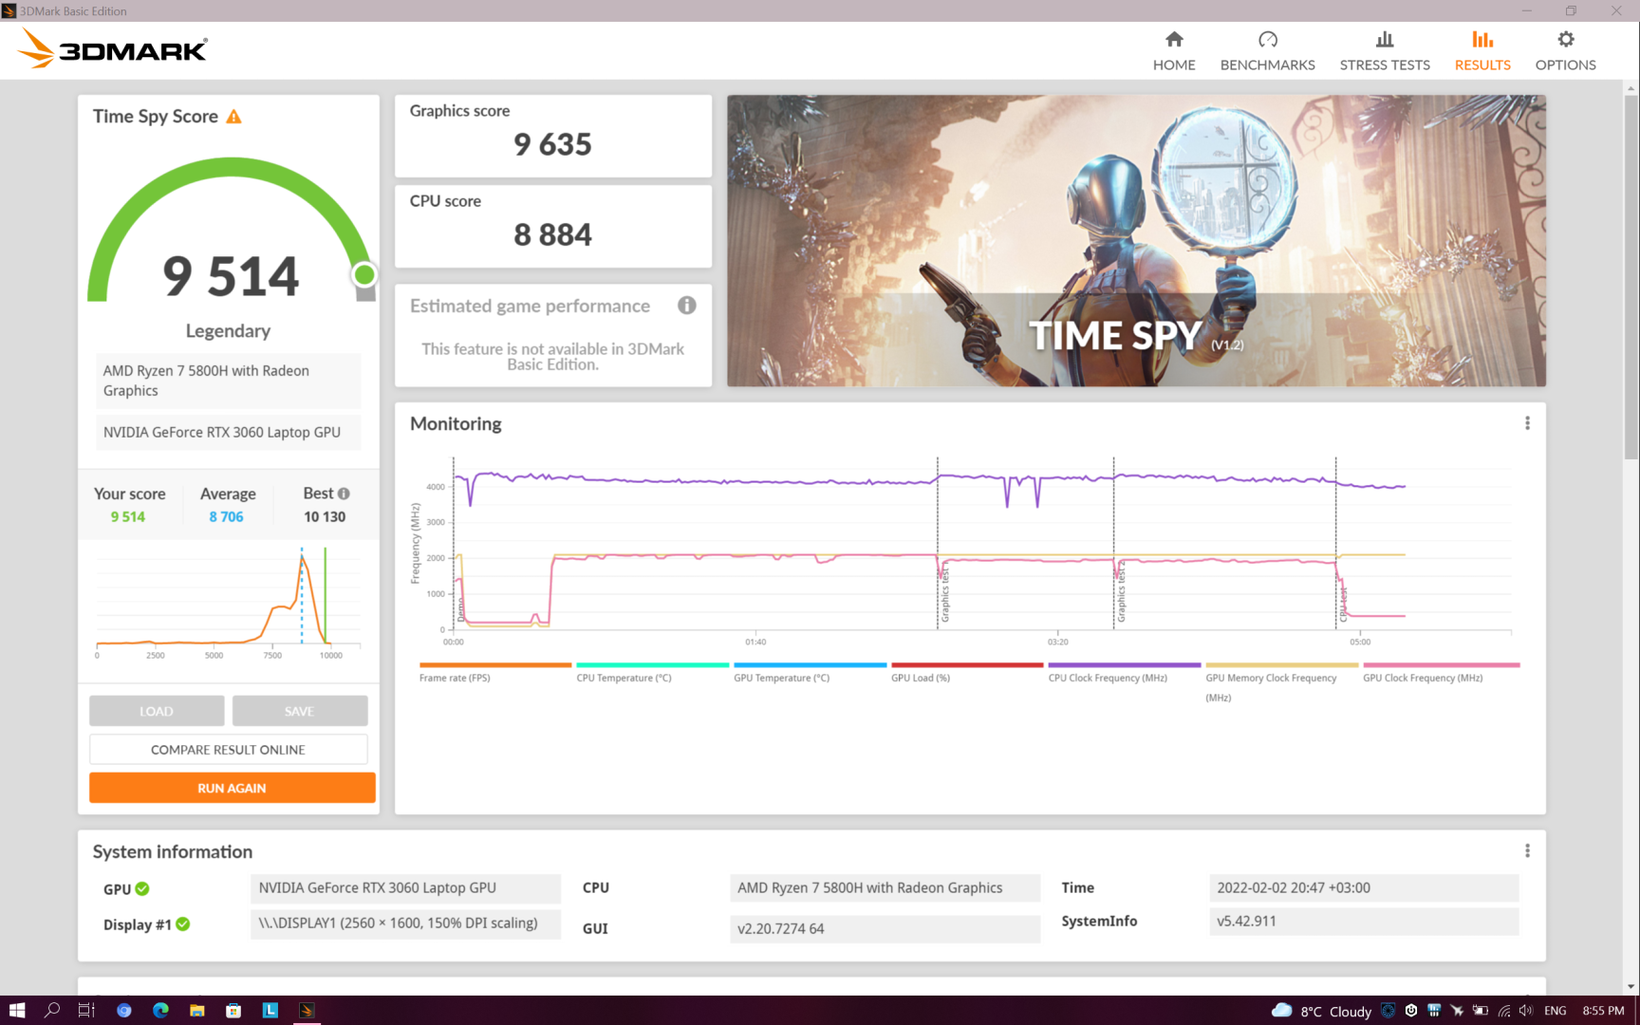Switch to the STRESS TESTS tab
The height and width of the screenshot is (1025, 1640).
tap(1385, 50)
